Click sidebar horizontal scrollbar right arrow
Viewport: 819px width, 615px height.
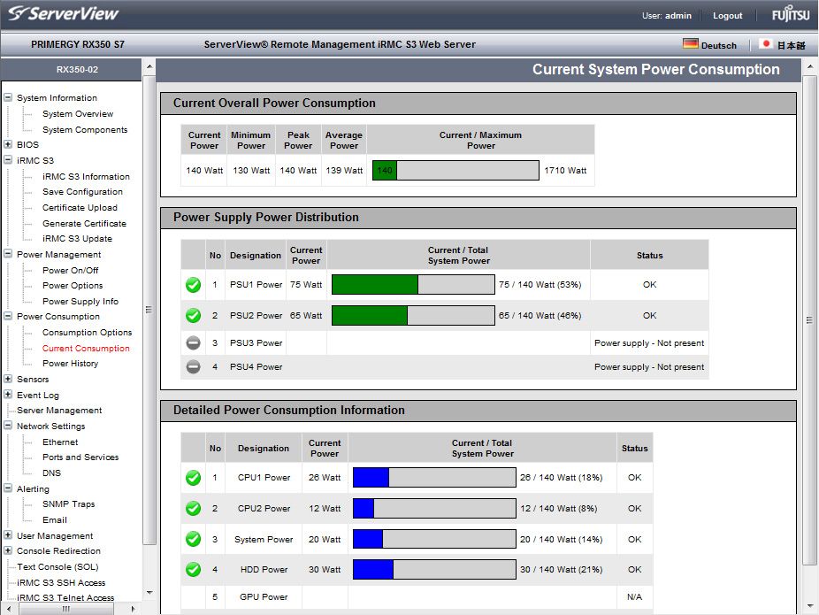pyautogui.click(x=134, y=609)
